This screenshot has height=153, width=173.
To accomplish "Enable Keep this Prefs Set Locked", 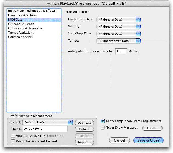I will (13, 141).
